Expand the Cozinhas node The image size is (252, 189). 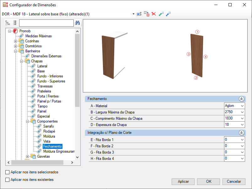pyautogui.click(x=15, y=41)
